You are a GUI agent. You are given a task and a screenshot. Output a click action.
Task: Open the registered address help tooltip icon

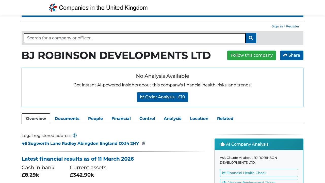point(75,135)
